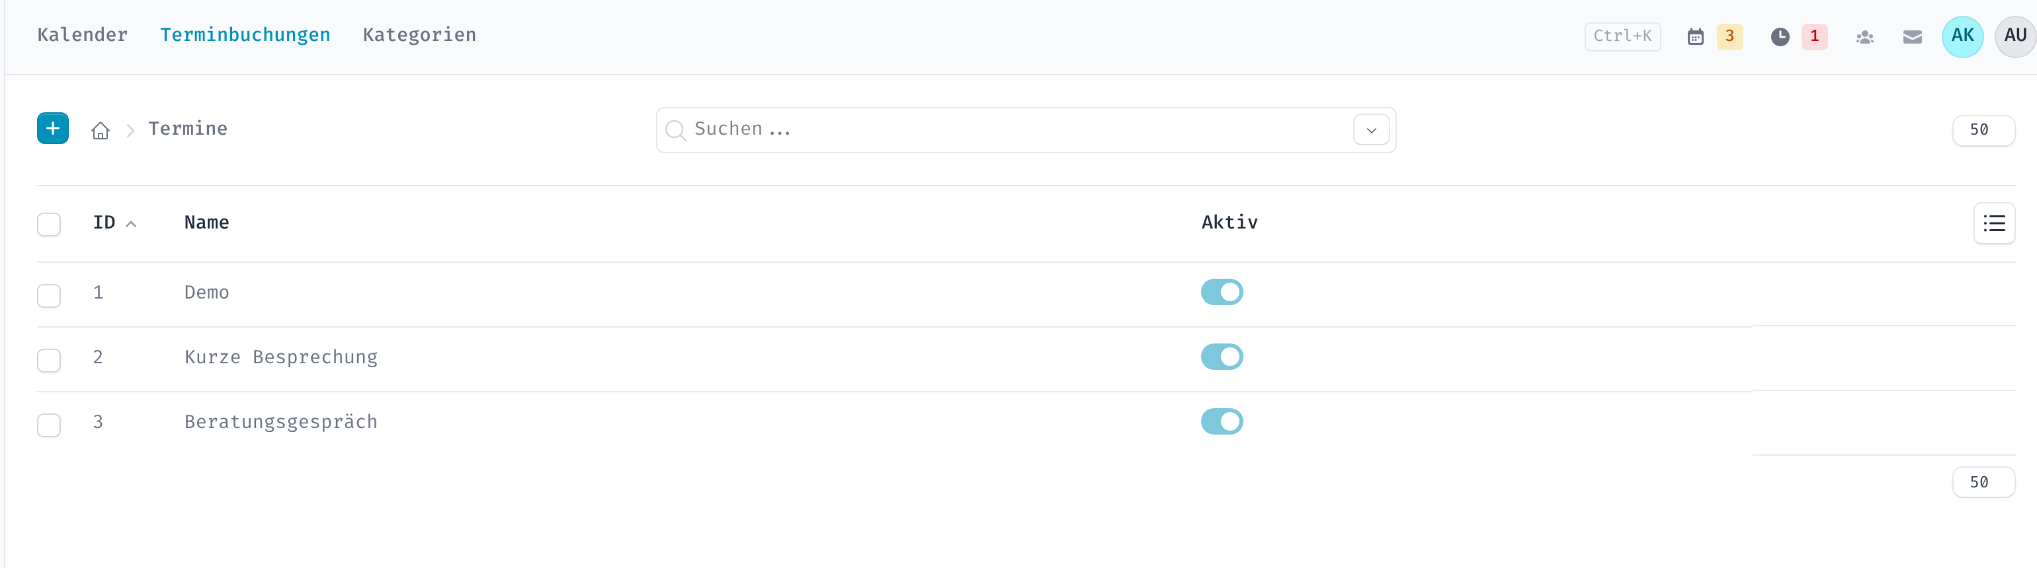Check the box for Beratungsgespräch row

[49, 425]
